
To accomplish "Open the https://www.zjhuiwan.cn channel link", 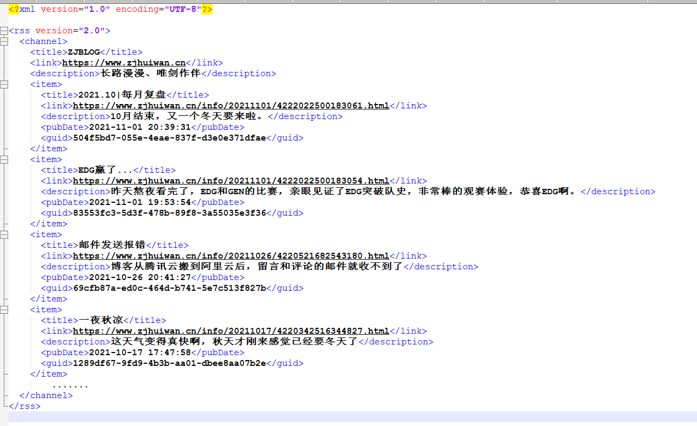I will click(x=124, y=63).
